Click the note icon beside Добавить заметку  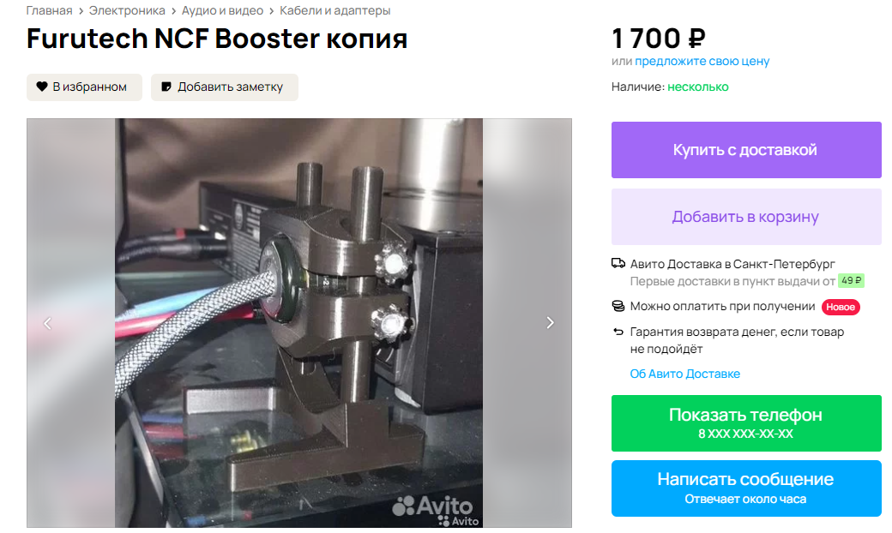(x=166, y=87)
